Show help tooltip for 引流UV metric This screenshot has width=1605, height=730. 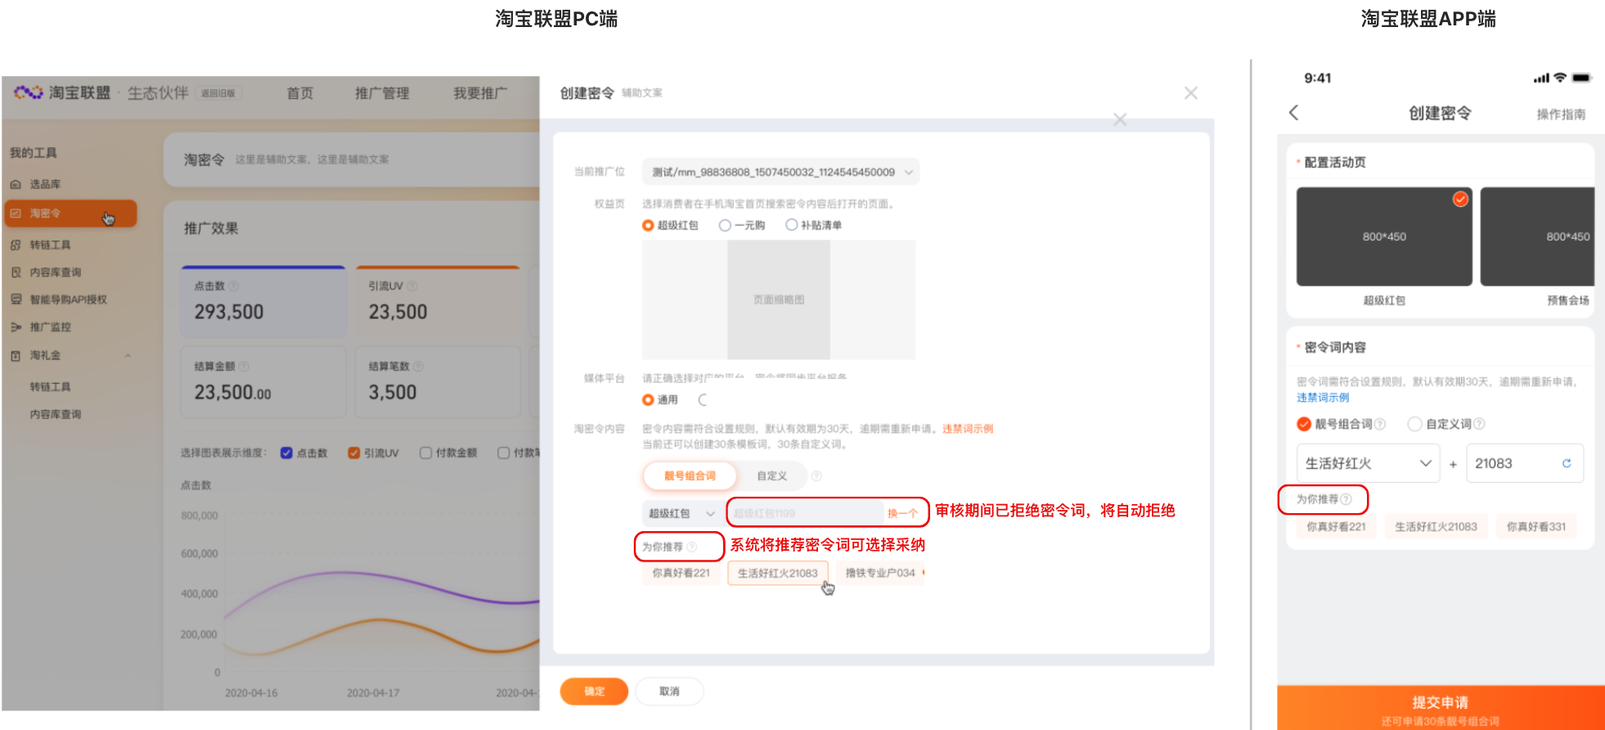coord(412,286)
